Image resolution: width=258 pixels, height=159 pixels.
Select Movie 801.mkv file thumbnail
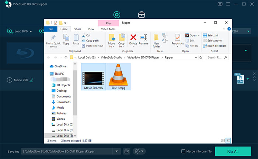click(94, 77)
